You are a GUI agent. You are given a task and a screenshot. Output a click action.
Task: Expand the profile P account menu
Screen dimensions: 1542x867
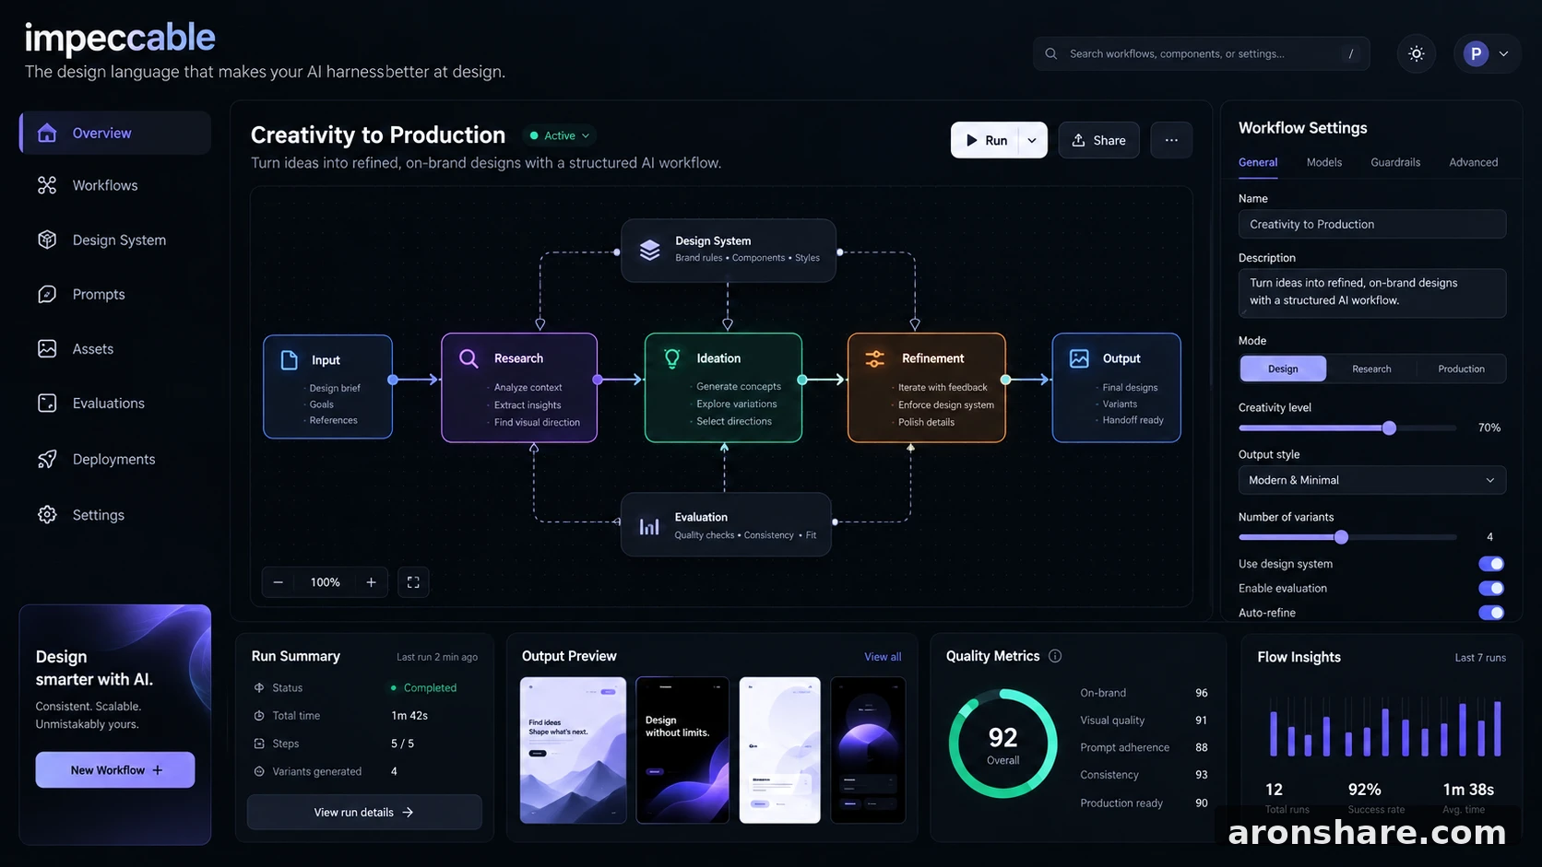tap(1487, 53)
